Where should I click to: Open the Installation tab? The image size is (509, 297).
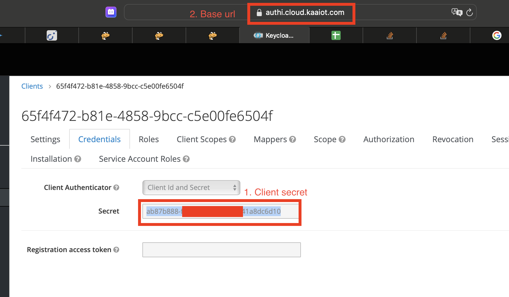coord(51,159)
